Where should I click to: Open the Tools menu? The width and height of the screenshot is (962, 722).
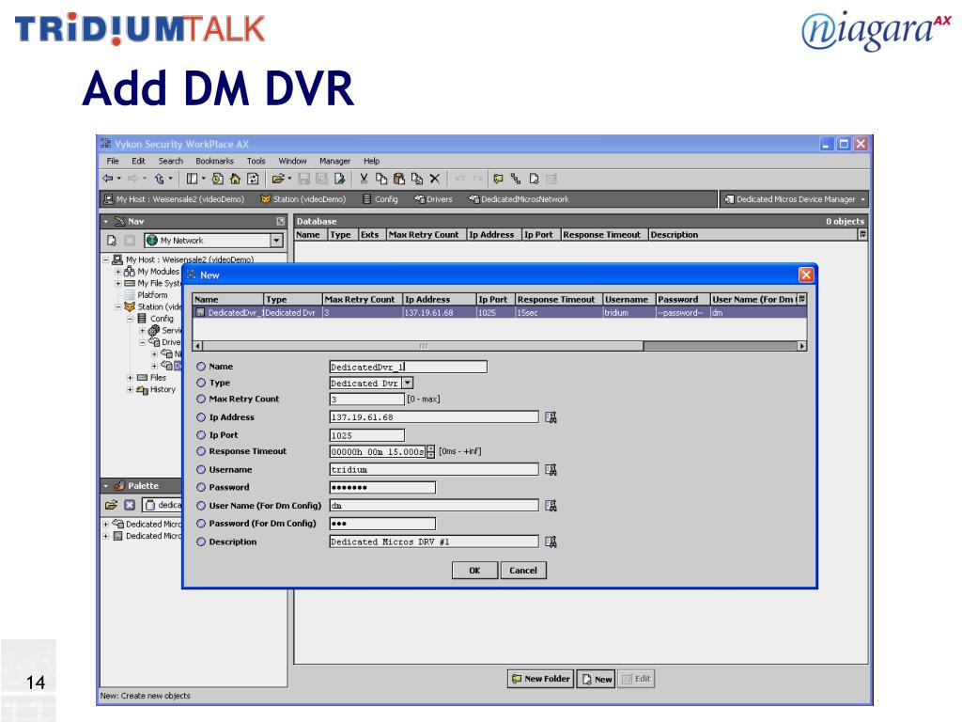click(x=256, y=161)
